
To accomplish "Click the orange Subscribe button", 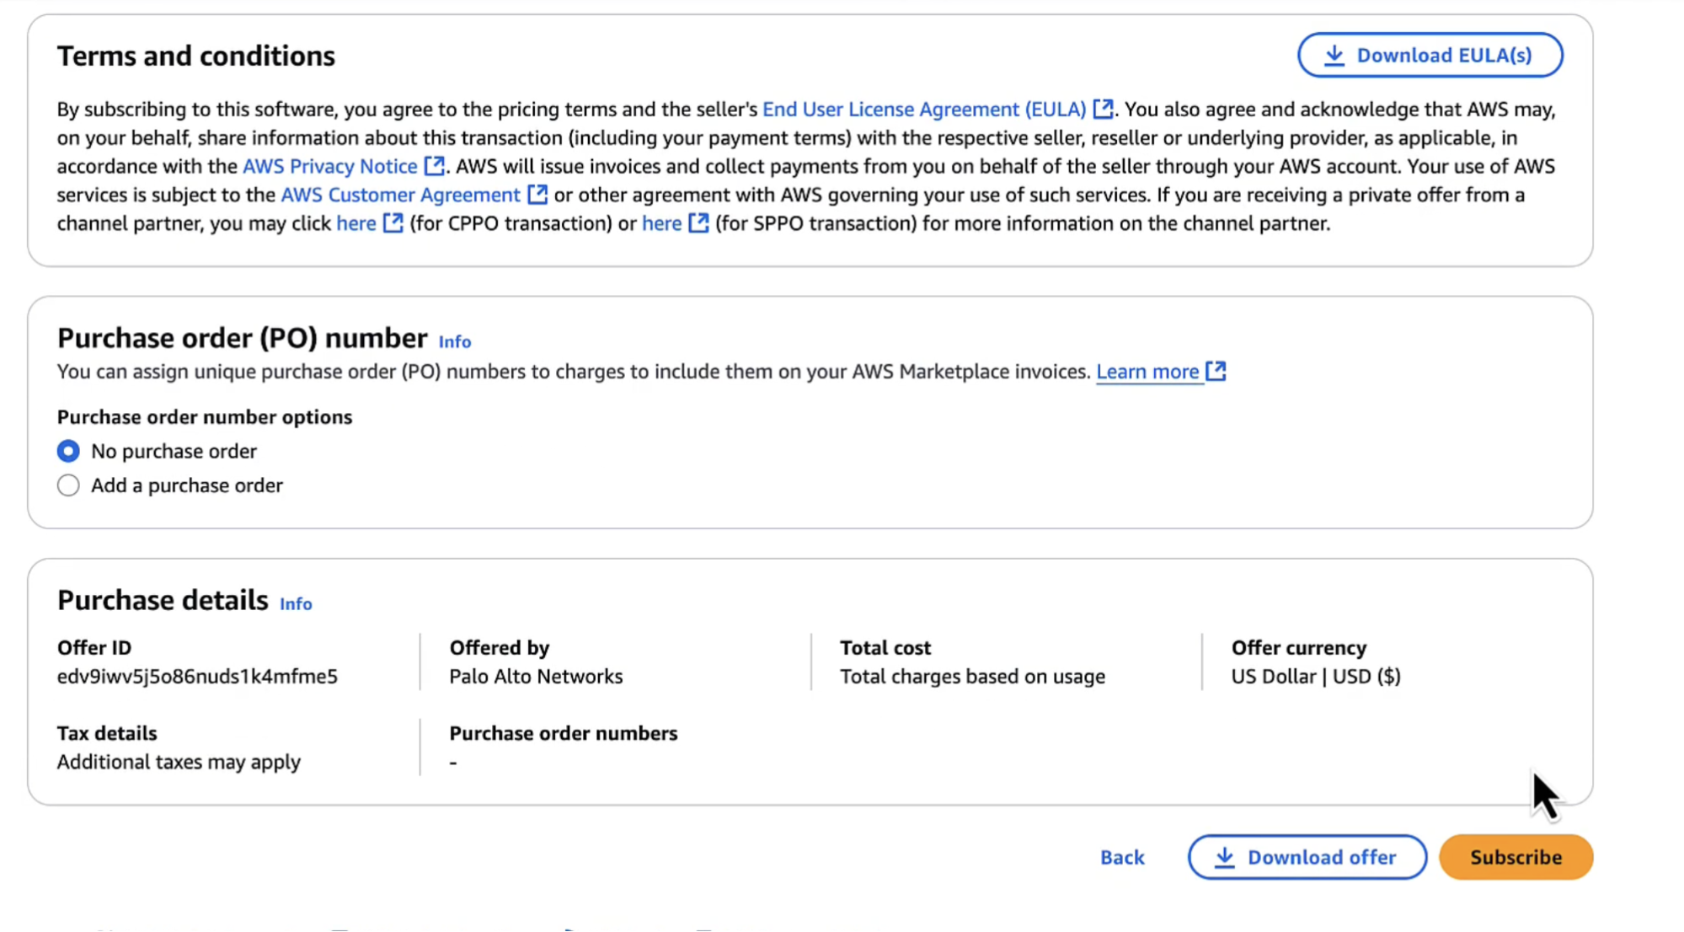I will click(x=1516, y=857).
